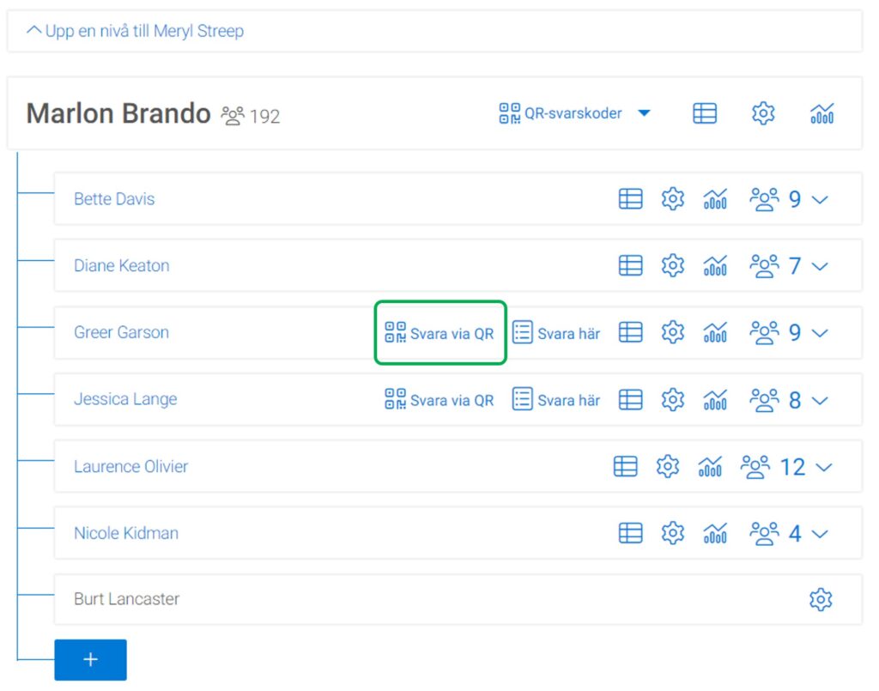Image resolution: width=879 pixels, height=691 pixels.
Task: Click Marlon Brando settings gear icon
Action: point(763,113)
